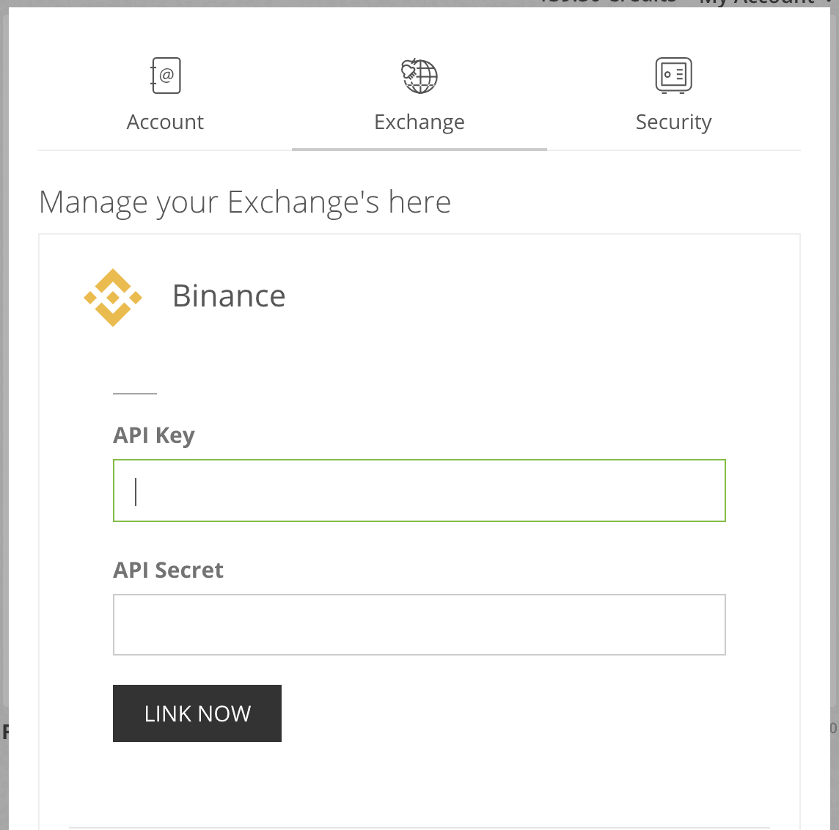Click the Binance logo icon
This screenshot has width=839, height=830.
pos(113,298)
